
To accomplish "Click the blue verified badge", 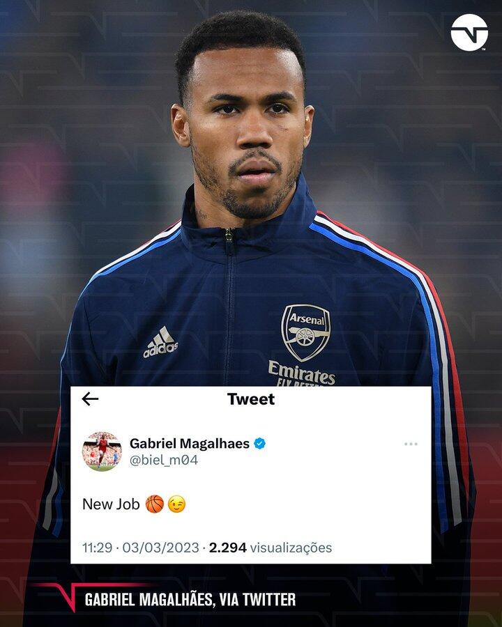I will [260, 444].
